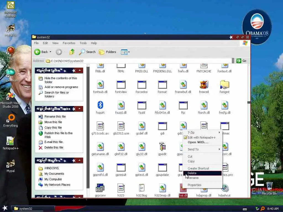
Task: Select the glmf32.dll file icon
Action: click(x=121, y=147)
